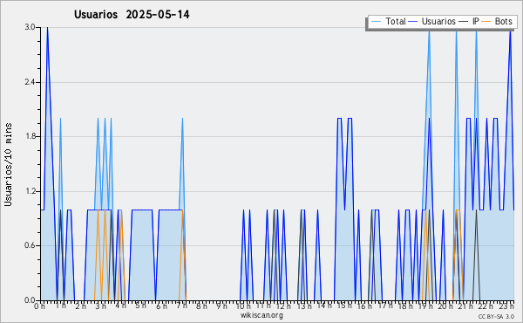Click the y-axis value 1.2
This screenshot has height=323, width=523.
[30, 191]
